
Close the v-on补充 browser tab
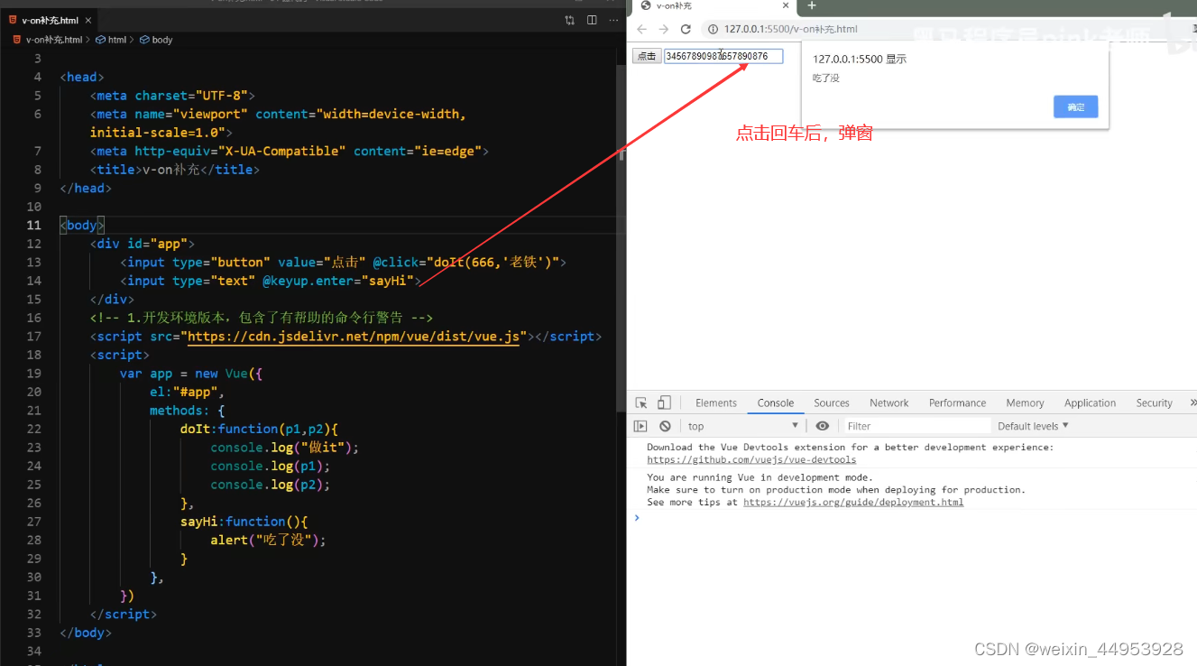click(x=786, y=5)
